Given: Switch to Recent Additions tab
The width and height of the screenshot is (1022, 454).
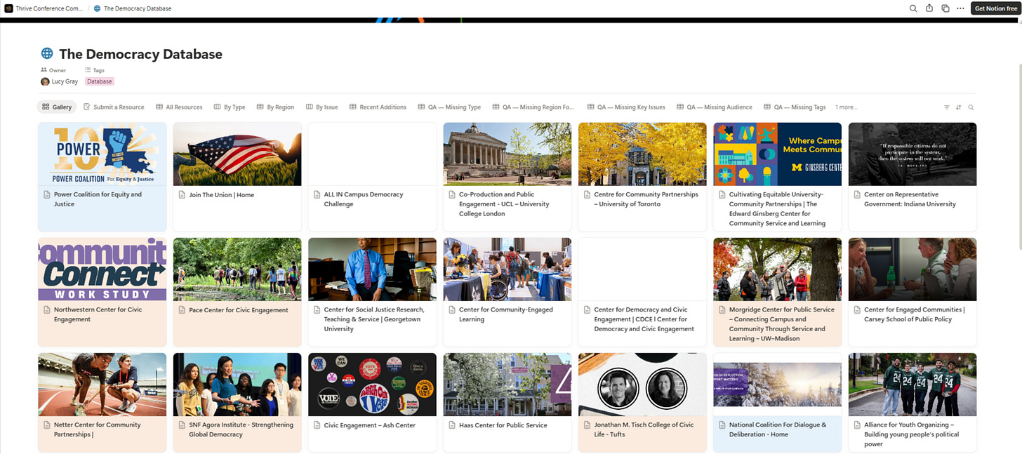Looking at the screenshot, I should tap(378, 107).
